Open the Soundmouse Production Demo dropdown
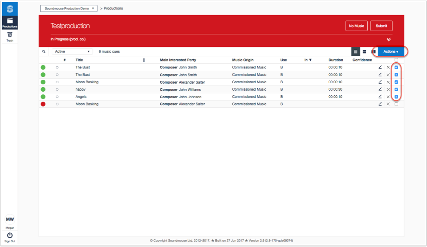 69,8
